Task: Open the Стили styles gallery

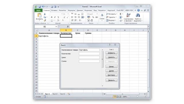Action: 102,17
